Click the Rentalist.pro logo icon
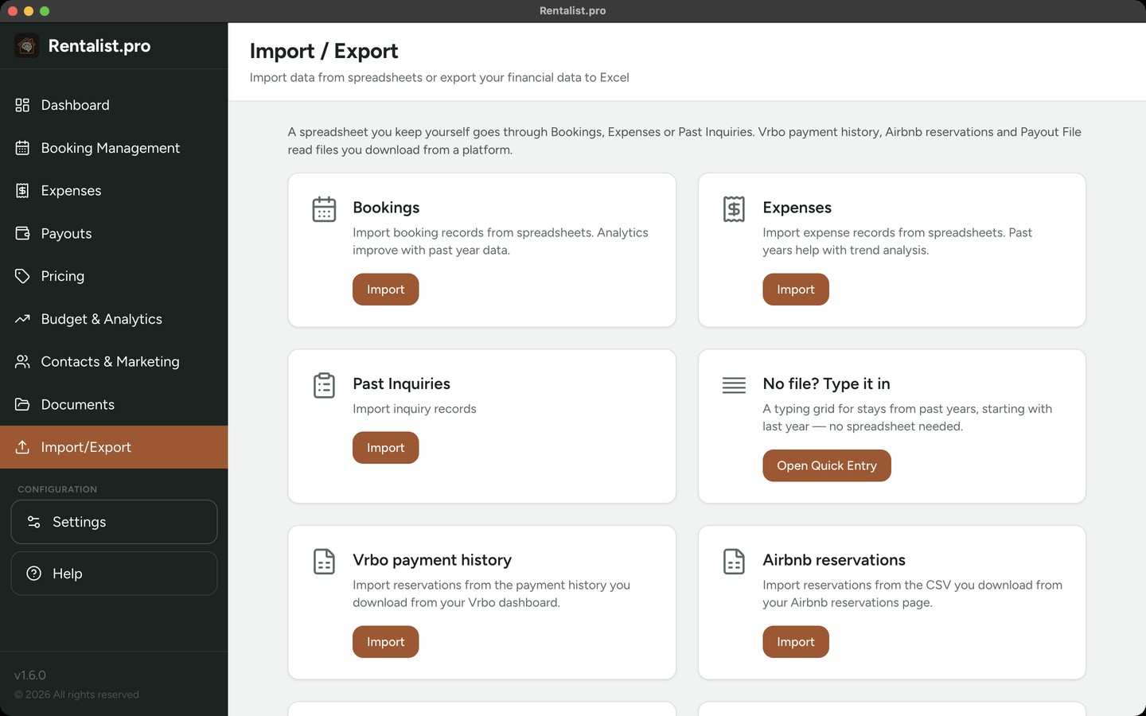Image resolution: width=1146 pixels, height=716 pixels. (x=27, y=46)
